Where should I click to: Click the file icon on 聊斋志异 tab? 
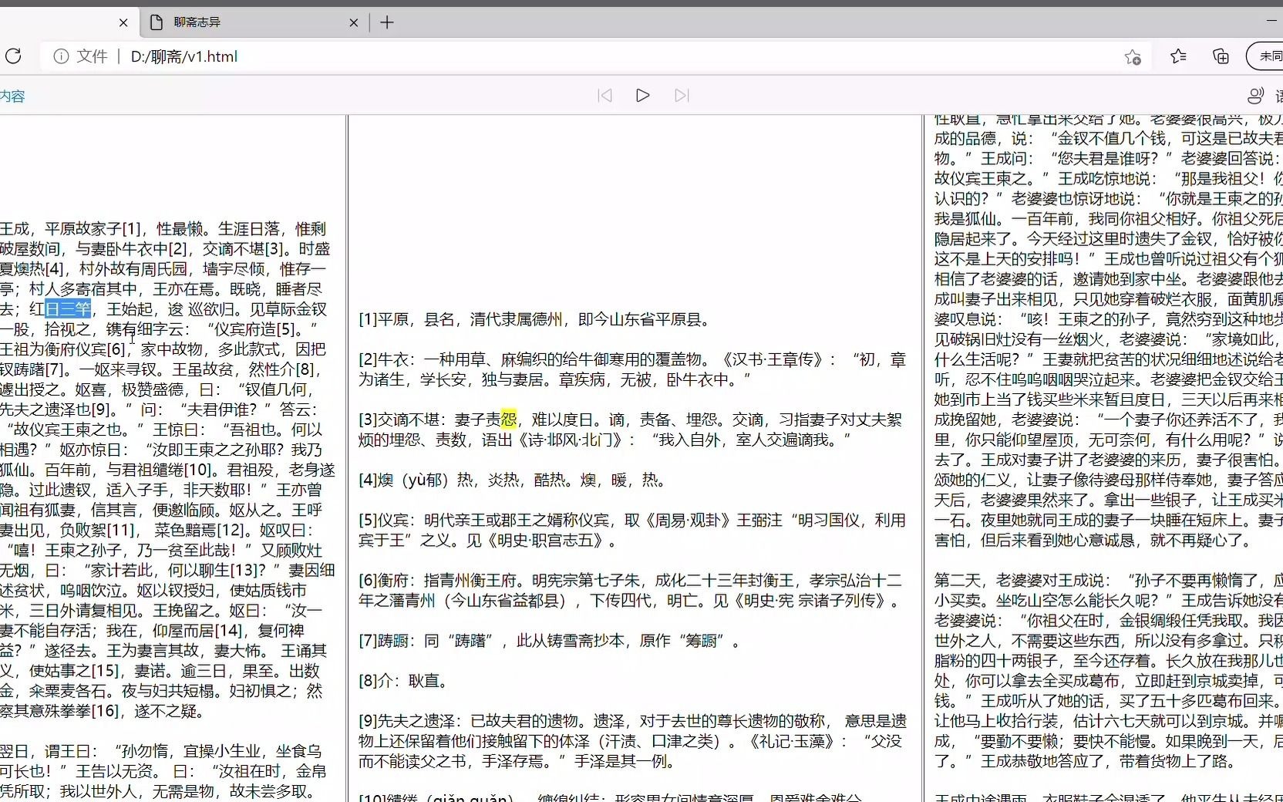click(x=157, y=22)
